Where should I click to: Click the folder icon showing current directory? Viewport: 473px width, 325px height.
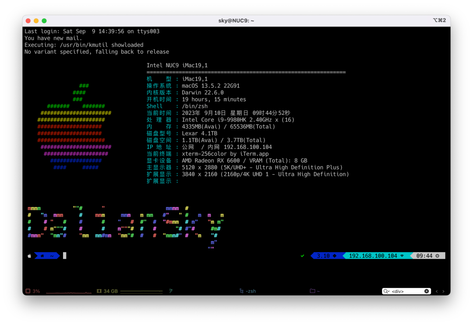[x=312, y=291]
